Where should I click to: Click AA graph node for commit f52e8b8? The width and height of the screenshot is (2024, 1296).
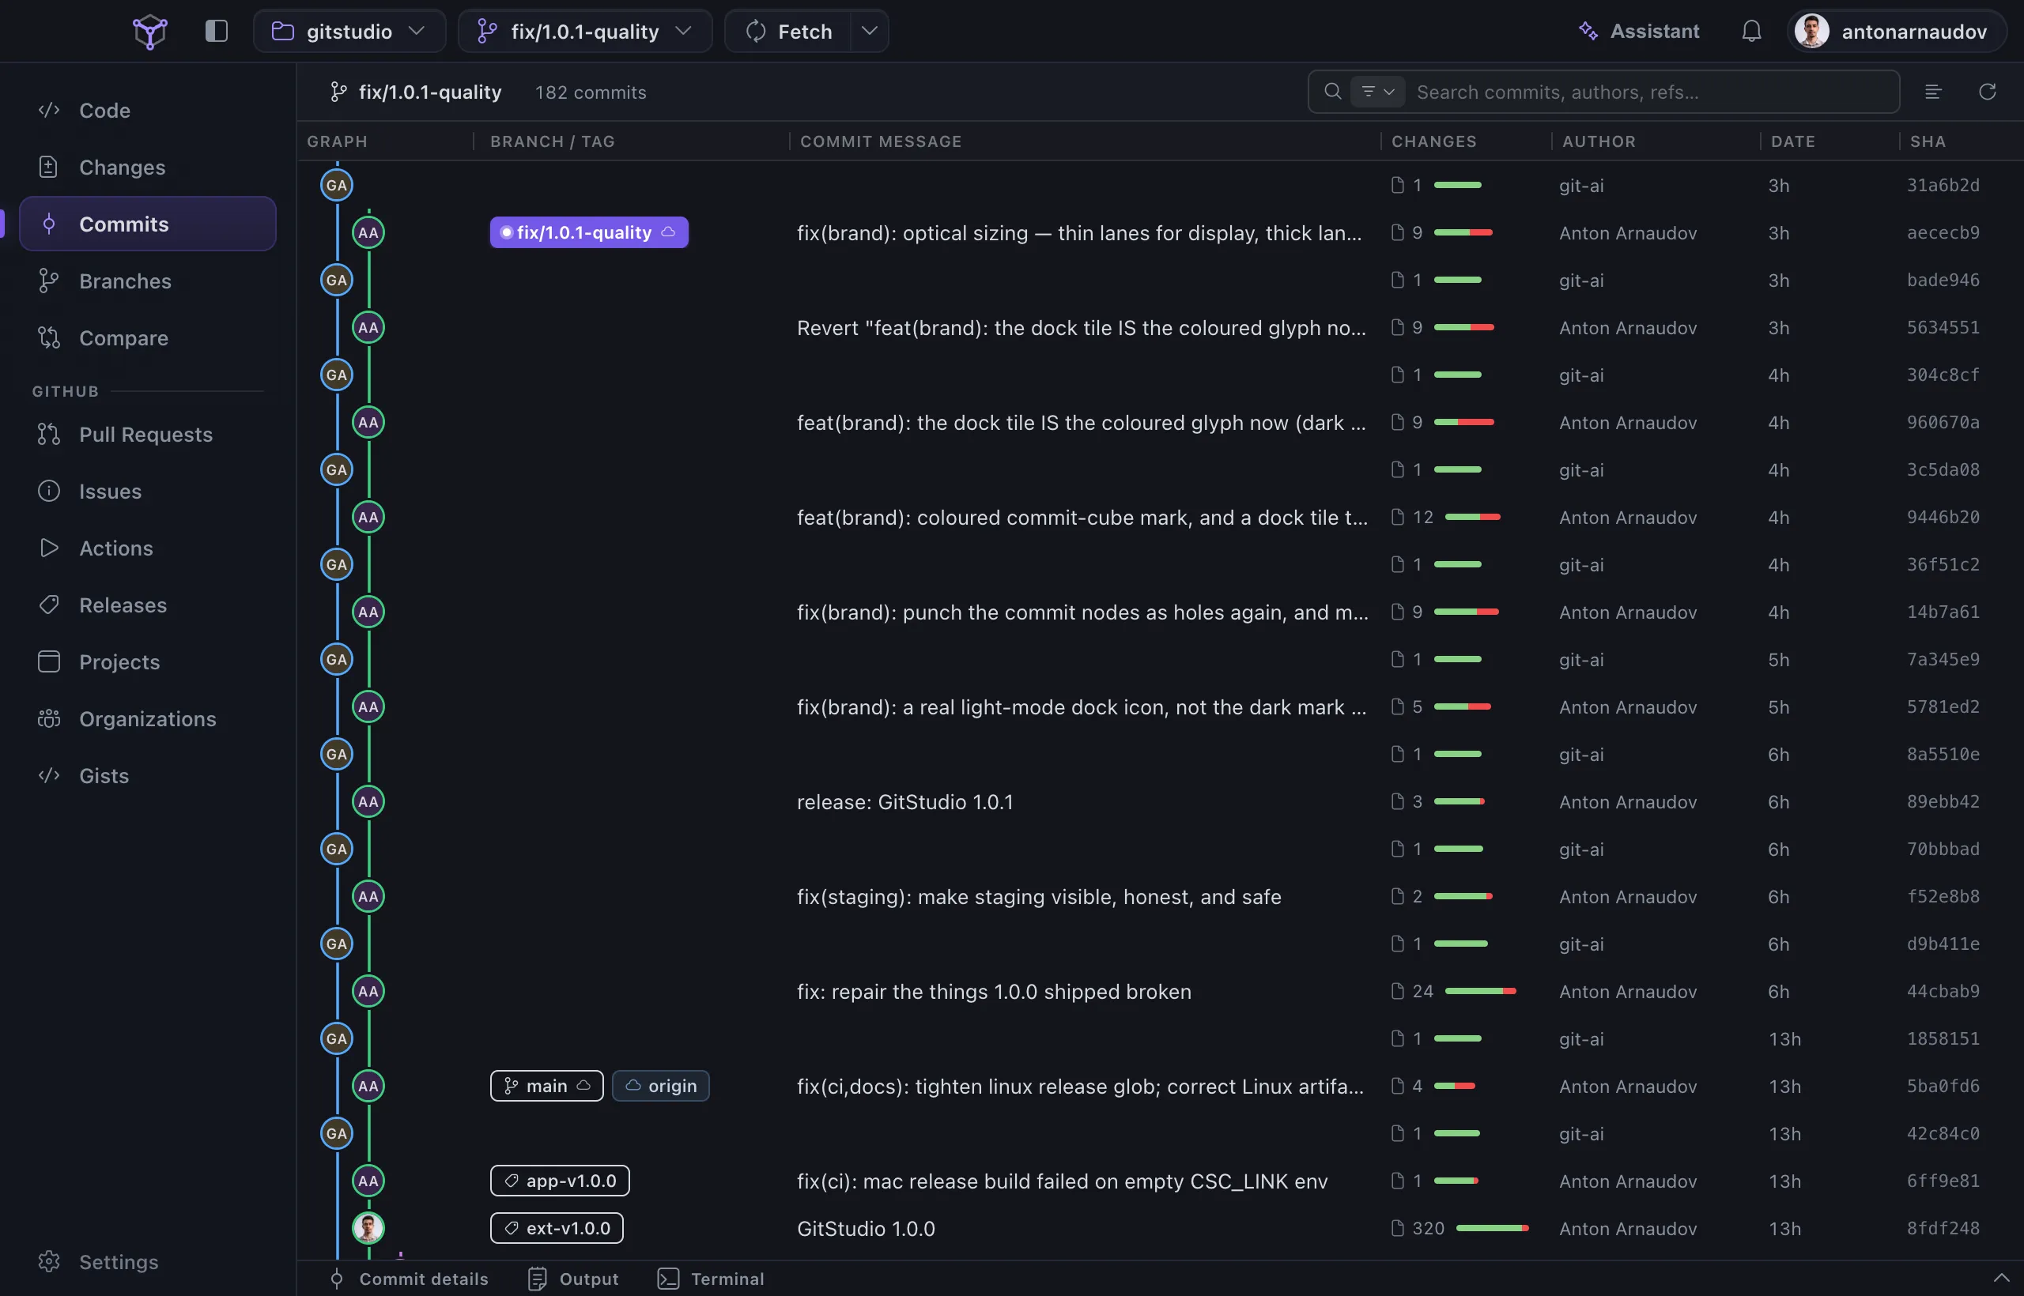tap(368, 896)
